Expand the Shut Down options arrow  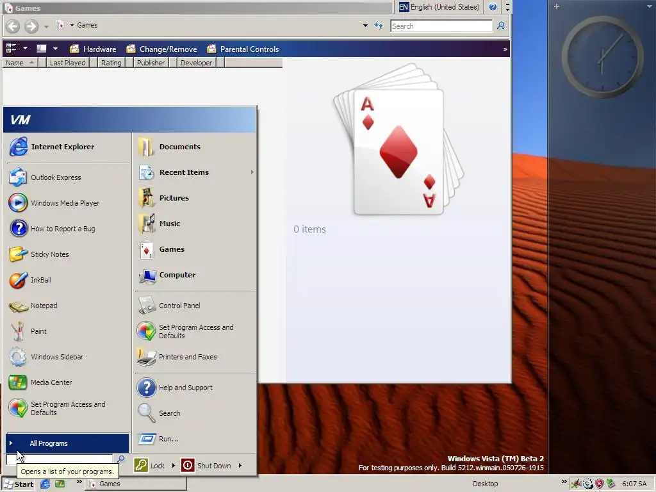pos(240,465)
